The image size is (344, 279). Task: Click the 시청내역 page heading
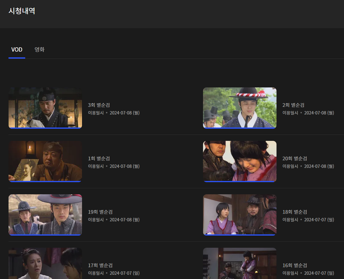22,11
